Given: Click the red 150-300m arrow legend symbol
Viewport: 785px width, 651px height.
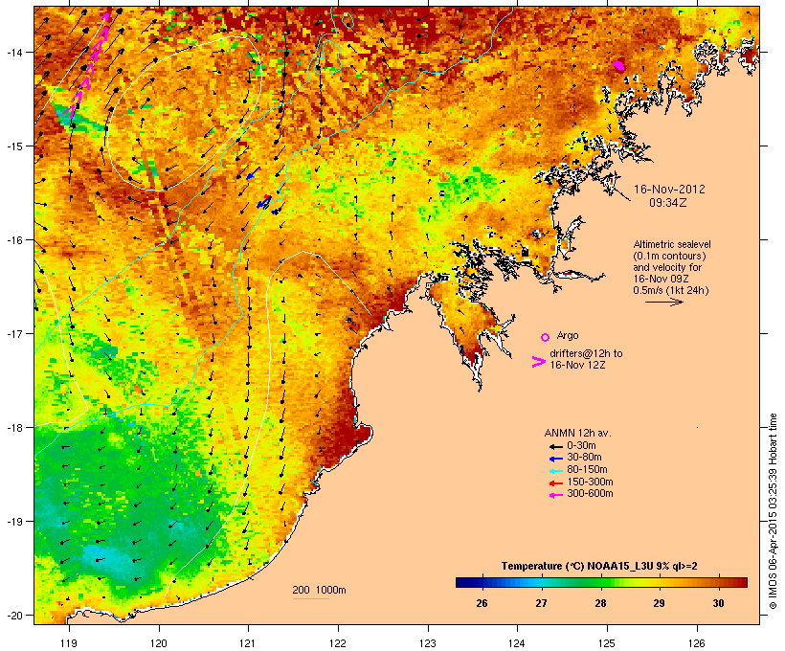Looking at the screenshot, I should click(x=555, y=483).
